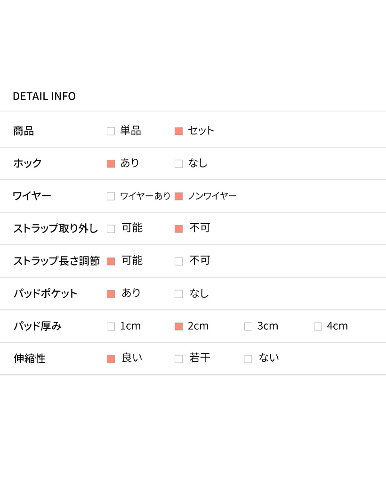Toggle the セット checkbox for 商品
Viewport: 386px width, 483px height.
coord(178,131)
